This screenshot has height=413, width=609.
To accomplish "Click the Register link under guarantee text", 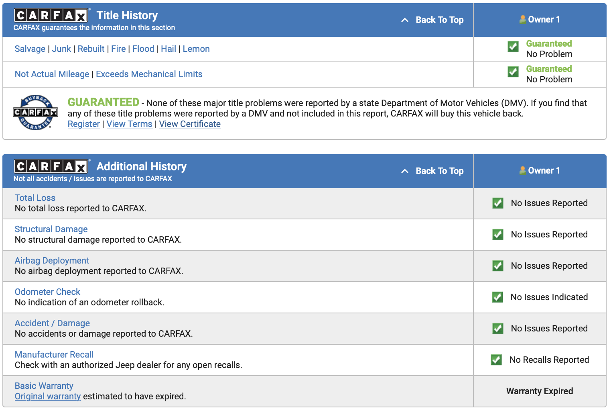I will 84,124.
